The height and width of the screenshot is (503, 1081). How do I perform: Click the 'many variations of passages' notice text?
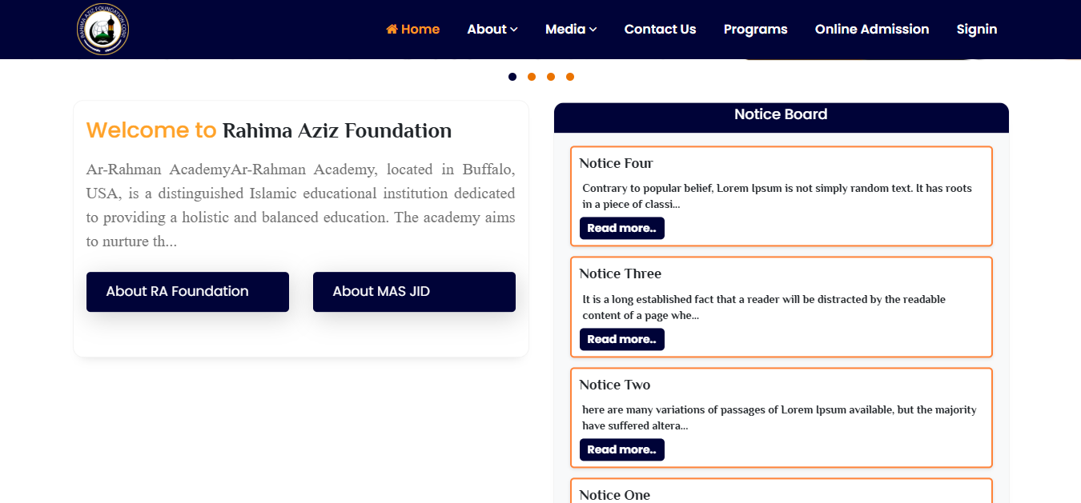click(x=779, y=417)
